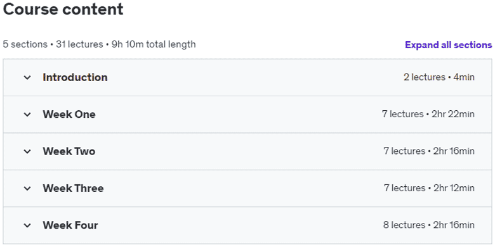Click '7 lectures • 2hr 22min' for Week One
The height and width of the screenshot is (247, 495).
428,114
